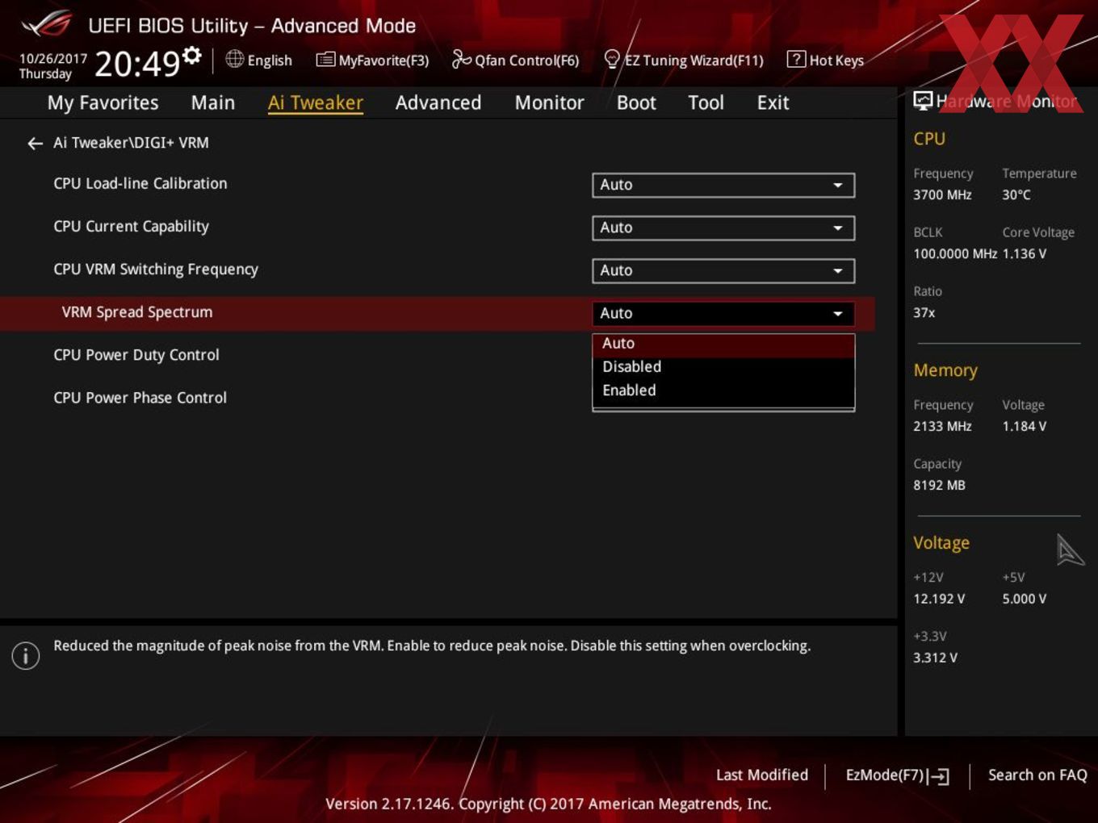
Task: Switch to My Favorites tab
Action: pyautogui.click(x=103, y=102)
